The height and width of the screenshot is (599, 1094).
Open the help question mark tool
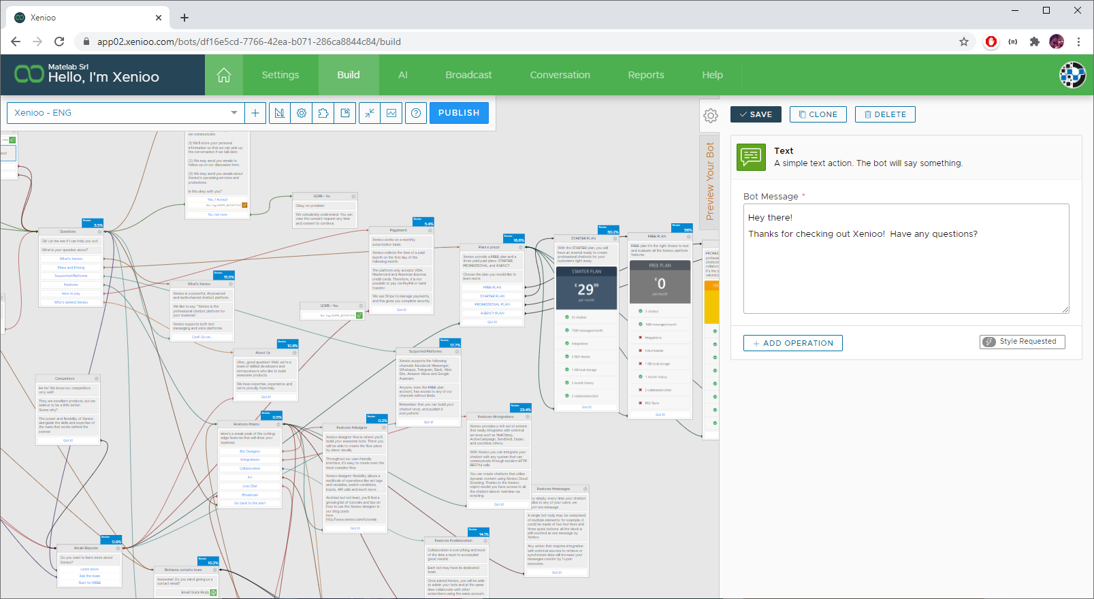click(x=416, y=113)
